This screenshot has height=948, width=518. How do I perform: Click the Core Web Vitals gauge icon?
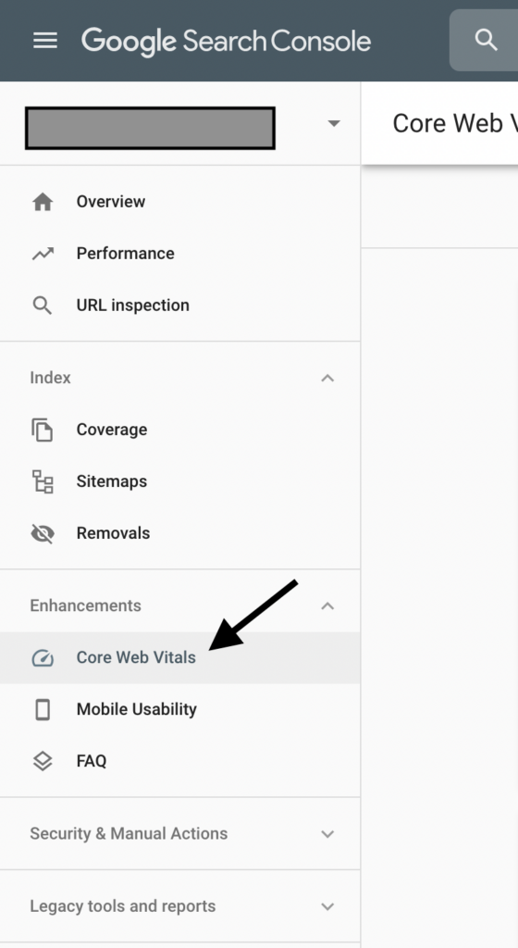[43, 658]
